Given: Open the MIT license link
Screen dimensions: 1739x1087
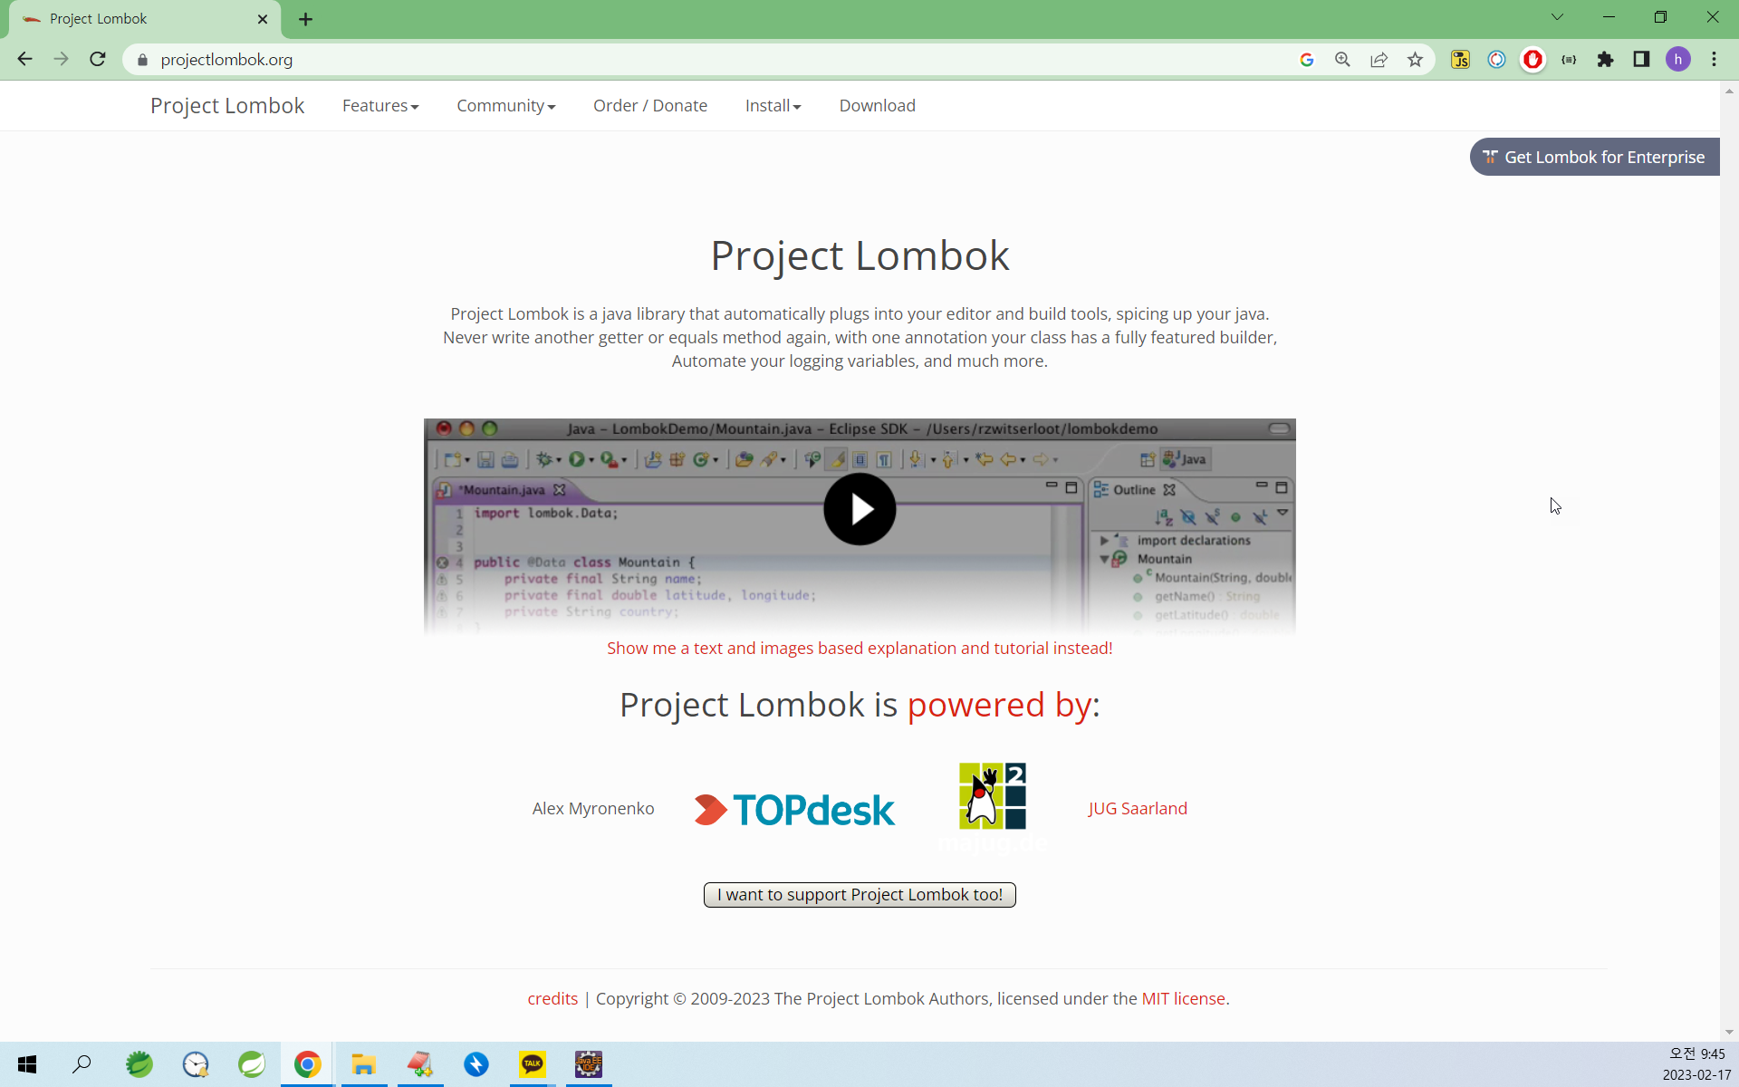Looking at the screenshot, I should [x=1183, y=999].
